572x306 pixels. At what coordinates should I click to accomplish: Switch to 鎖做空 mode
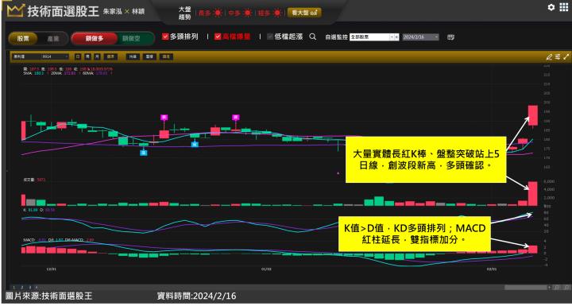pos(132,38)
